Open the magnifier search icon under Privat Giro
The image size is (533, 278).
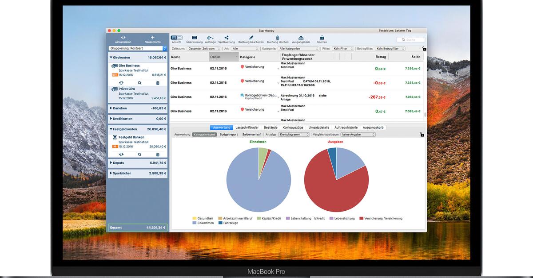(140, 82)
